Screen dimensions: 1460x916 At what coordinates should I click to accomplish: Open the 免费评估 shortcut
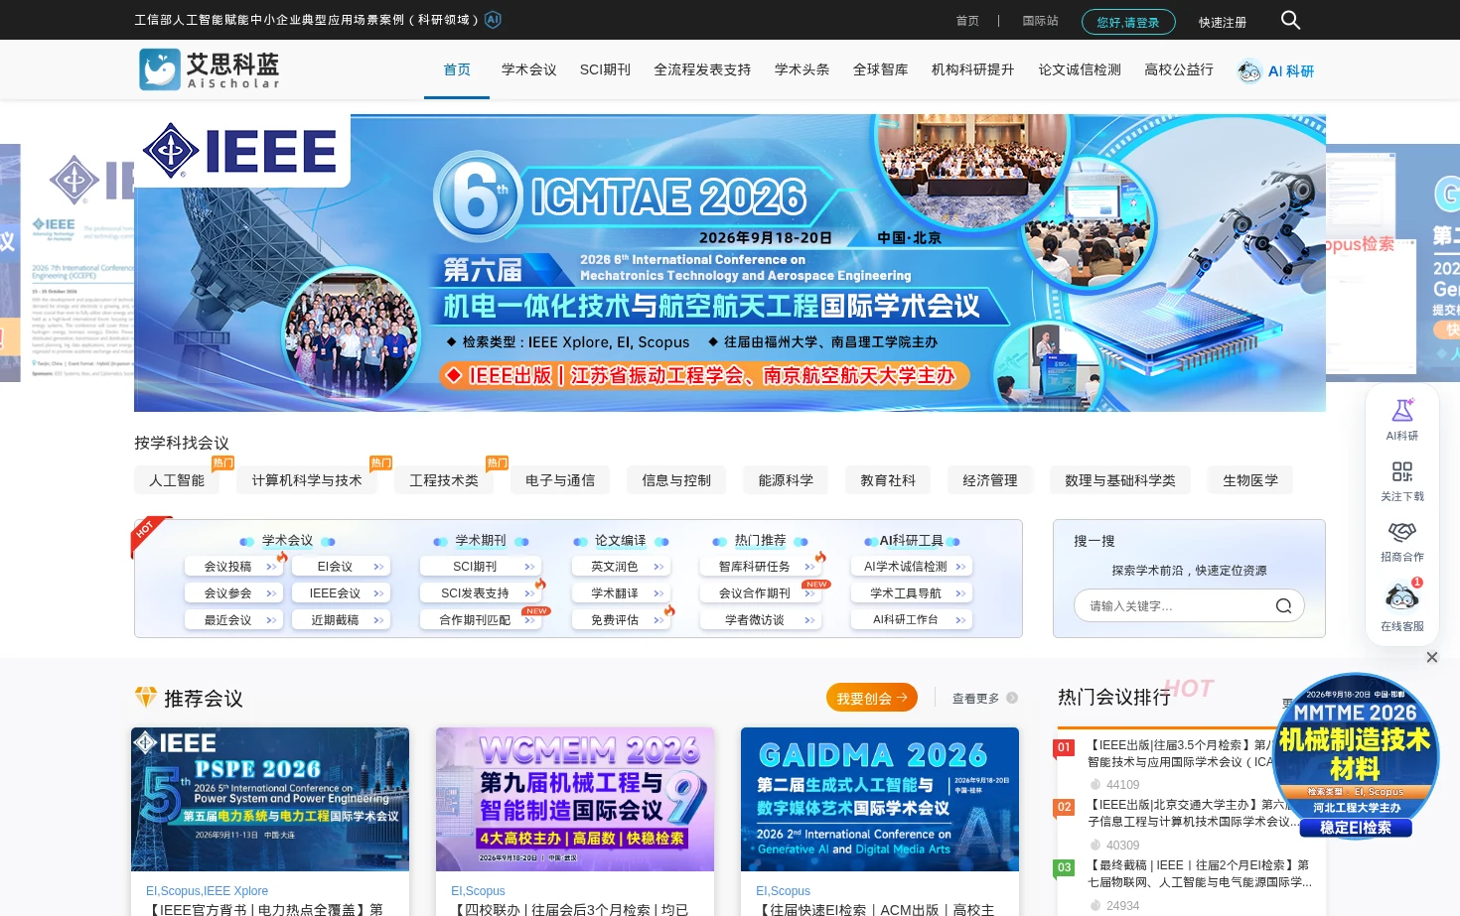621,620
